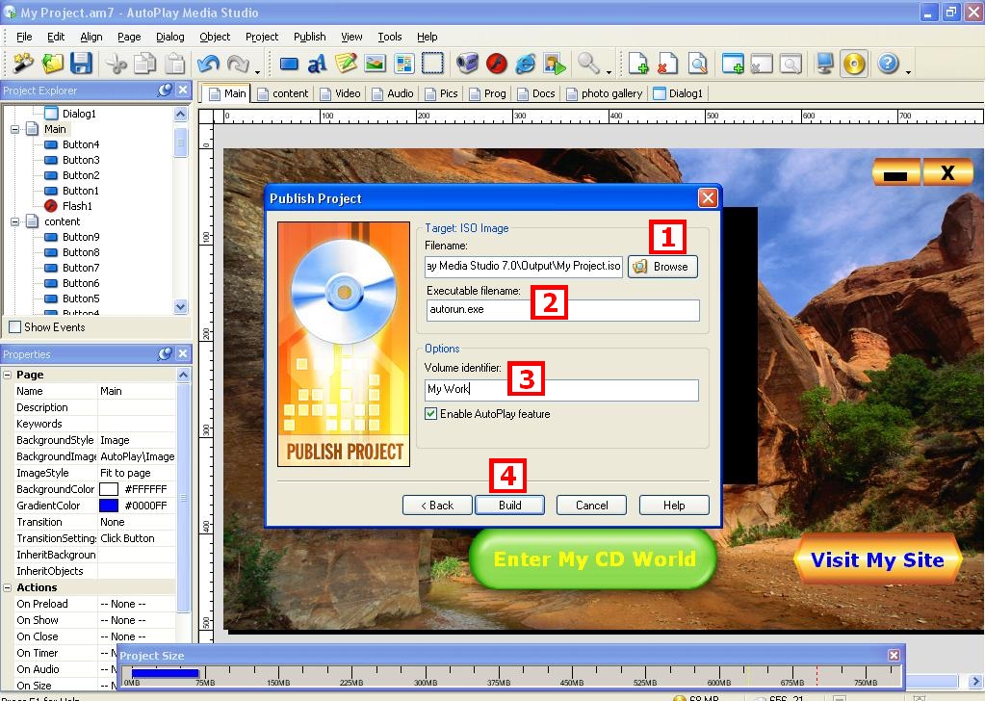Image resolution: width=985 pixels, height=701 pixels.
Task: Select the New Image object tool
Action: click(x=375, y=65)
